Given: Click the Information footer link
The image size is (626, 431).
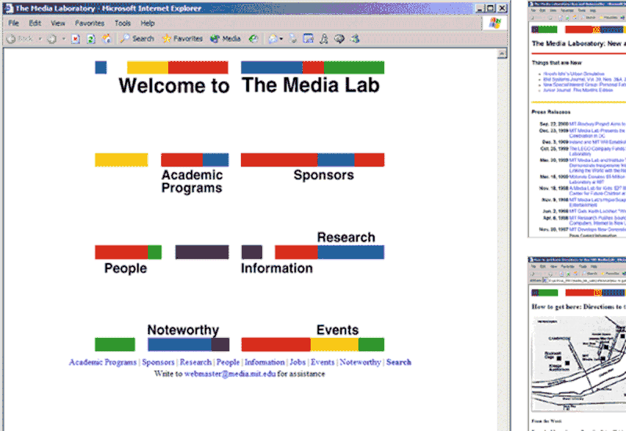Looking at the screenshot, I should (264, 362).
